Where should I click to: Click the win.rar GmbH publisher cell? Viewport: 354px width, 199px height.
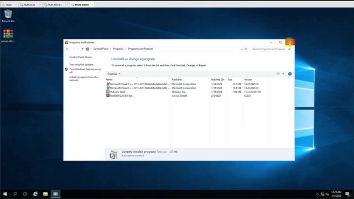[x=179, y=96]
